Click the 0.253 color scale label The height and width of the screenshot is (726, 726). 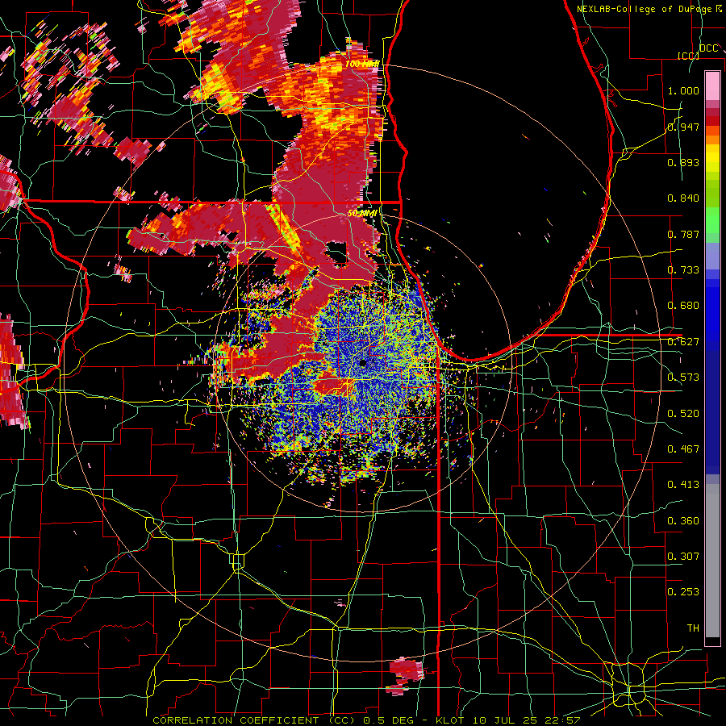click(683, 592)
